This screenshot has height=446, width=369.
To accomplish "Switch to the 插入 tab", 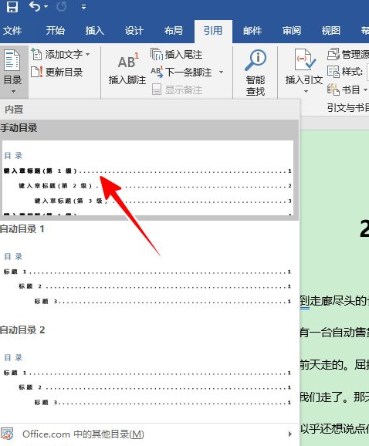I will [94, 30].
